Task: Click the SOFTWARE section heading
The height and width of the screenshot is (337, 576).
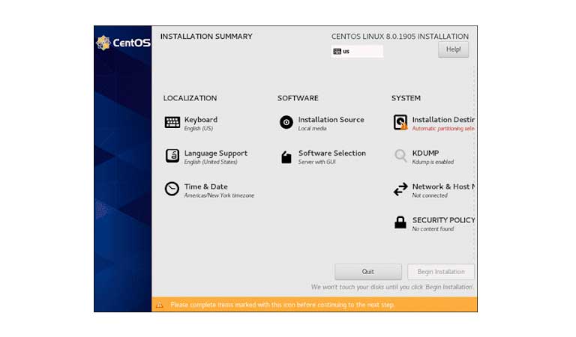Action: point(298,98)
